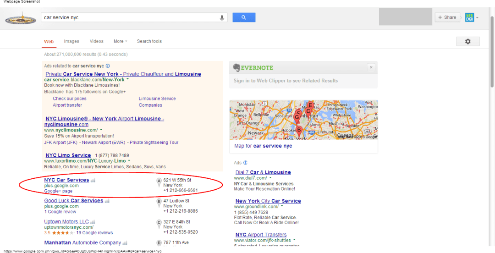
Task: Click map pin D for 787 11th Ave
Action: pos(159,243)
